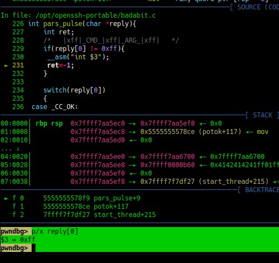Click the __asm("int $3") statement

tap(78, 57)
